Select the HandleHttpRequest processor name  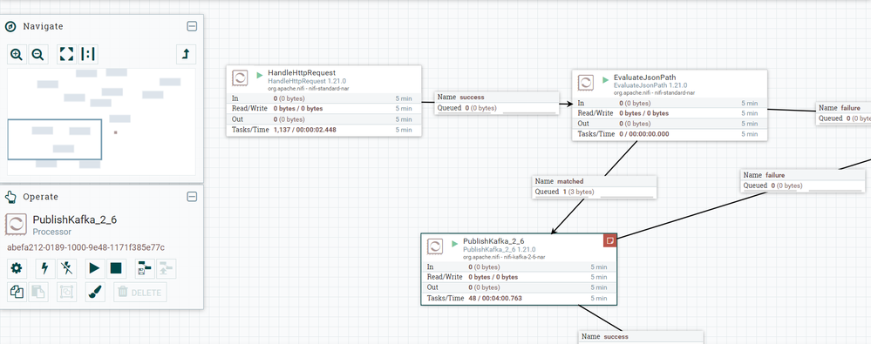click(x=302, y=72)
